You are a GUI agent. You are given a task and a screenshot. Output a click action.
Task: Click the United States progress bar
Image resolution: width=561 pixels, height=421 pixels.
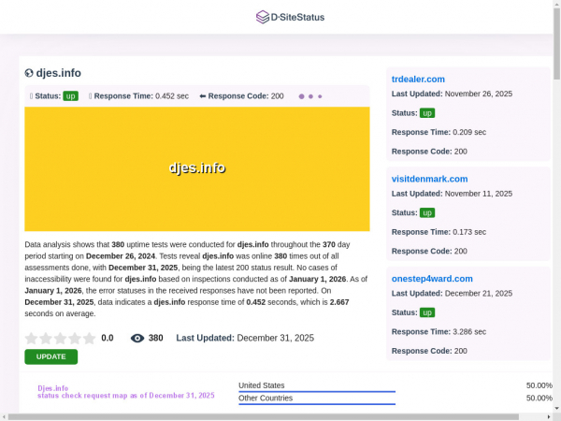click(x=317, y=393)
